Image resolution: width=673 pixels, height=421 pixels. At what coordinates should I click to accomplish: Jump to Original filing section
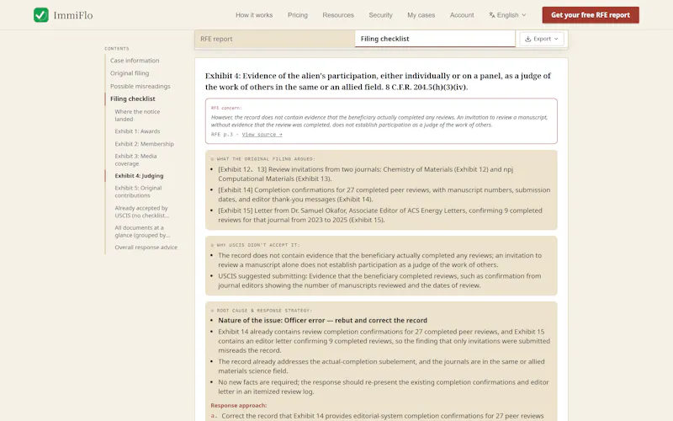(x=130, y=73)
